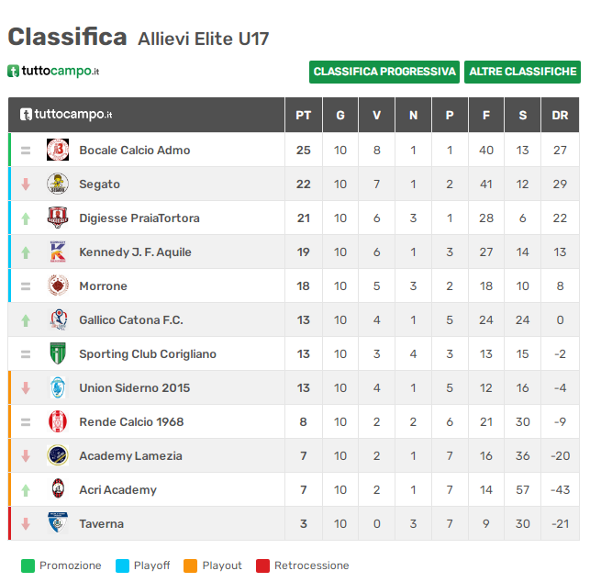Click the Morrone team crest

pyautogui.click(x=58, y=285)
